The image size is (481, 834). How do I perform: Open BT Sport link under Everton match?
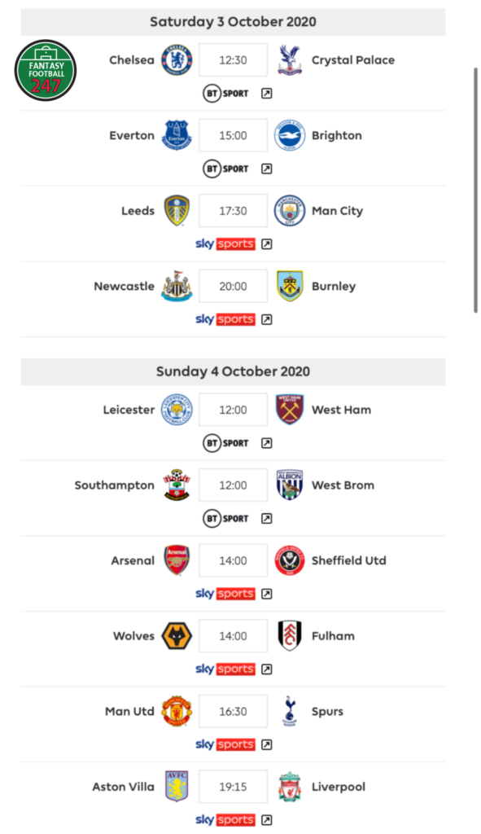coord(226,169)
